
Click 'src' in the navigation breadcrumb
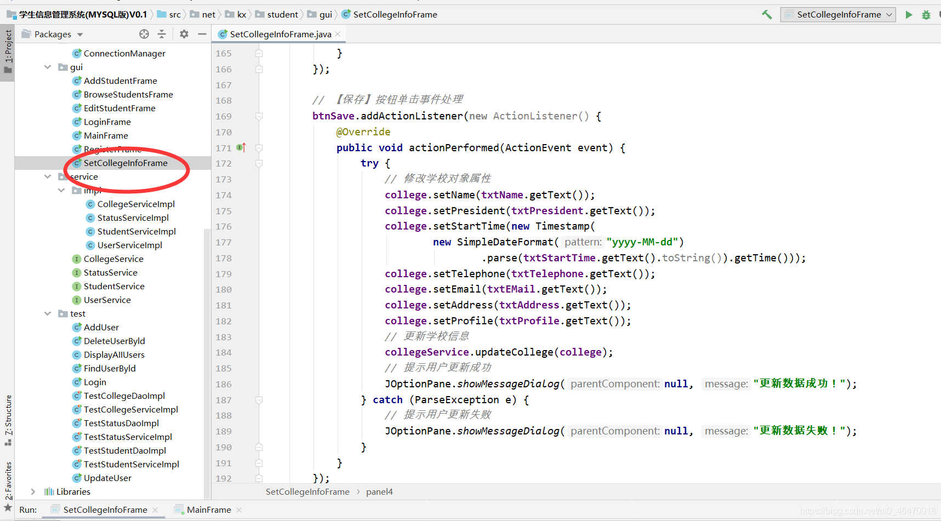pos(174,15)
